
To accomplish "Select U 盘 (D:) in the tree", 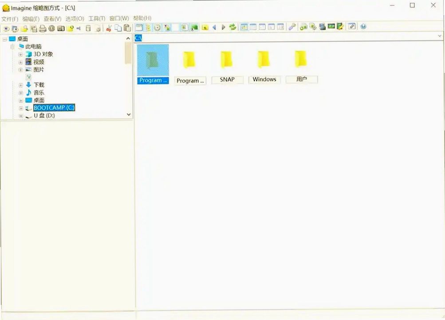I will 44,115.
